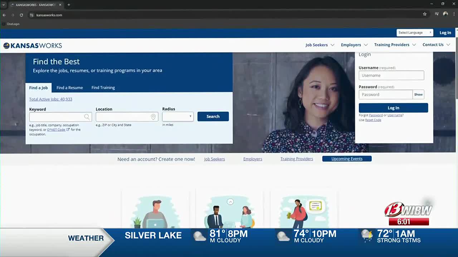This screenshot has height=257, width=458.
Task: Click the Log In link beside Select Language
Action: coord(445,33)
